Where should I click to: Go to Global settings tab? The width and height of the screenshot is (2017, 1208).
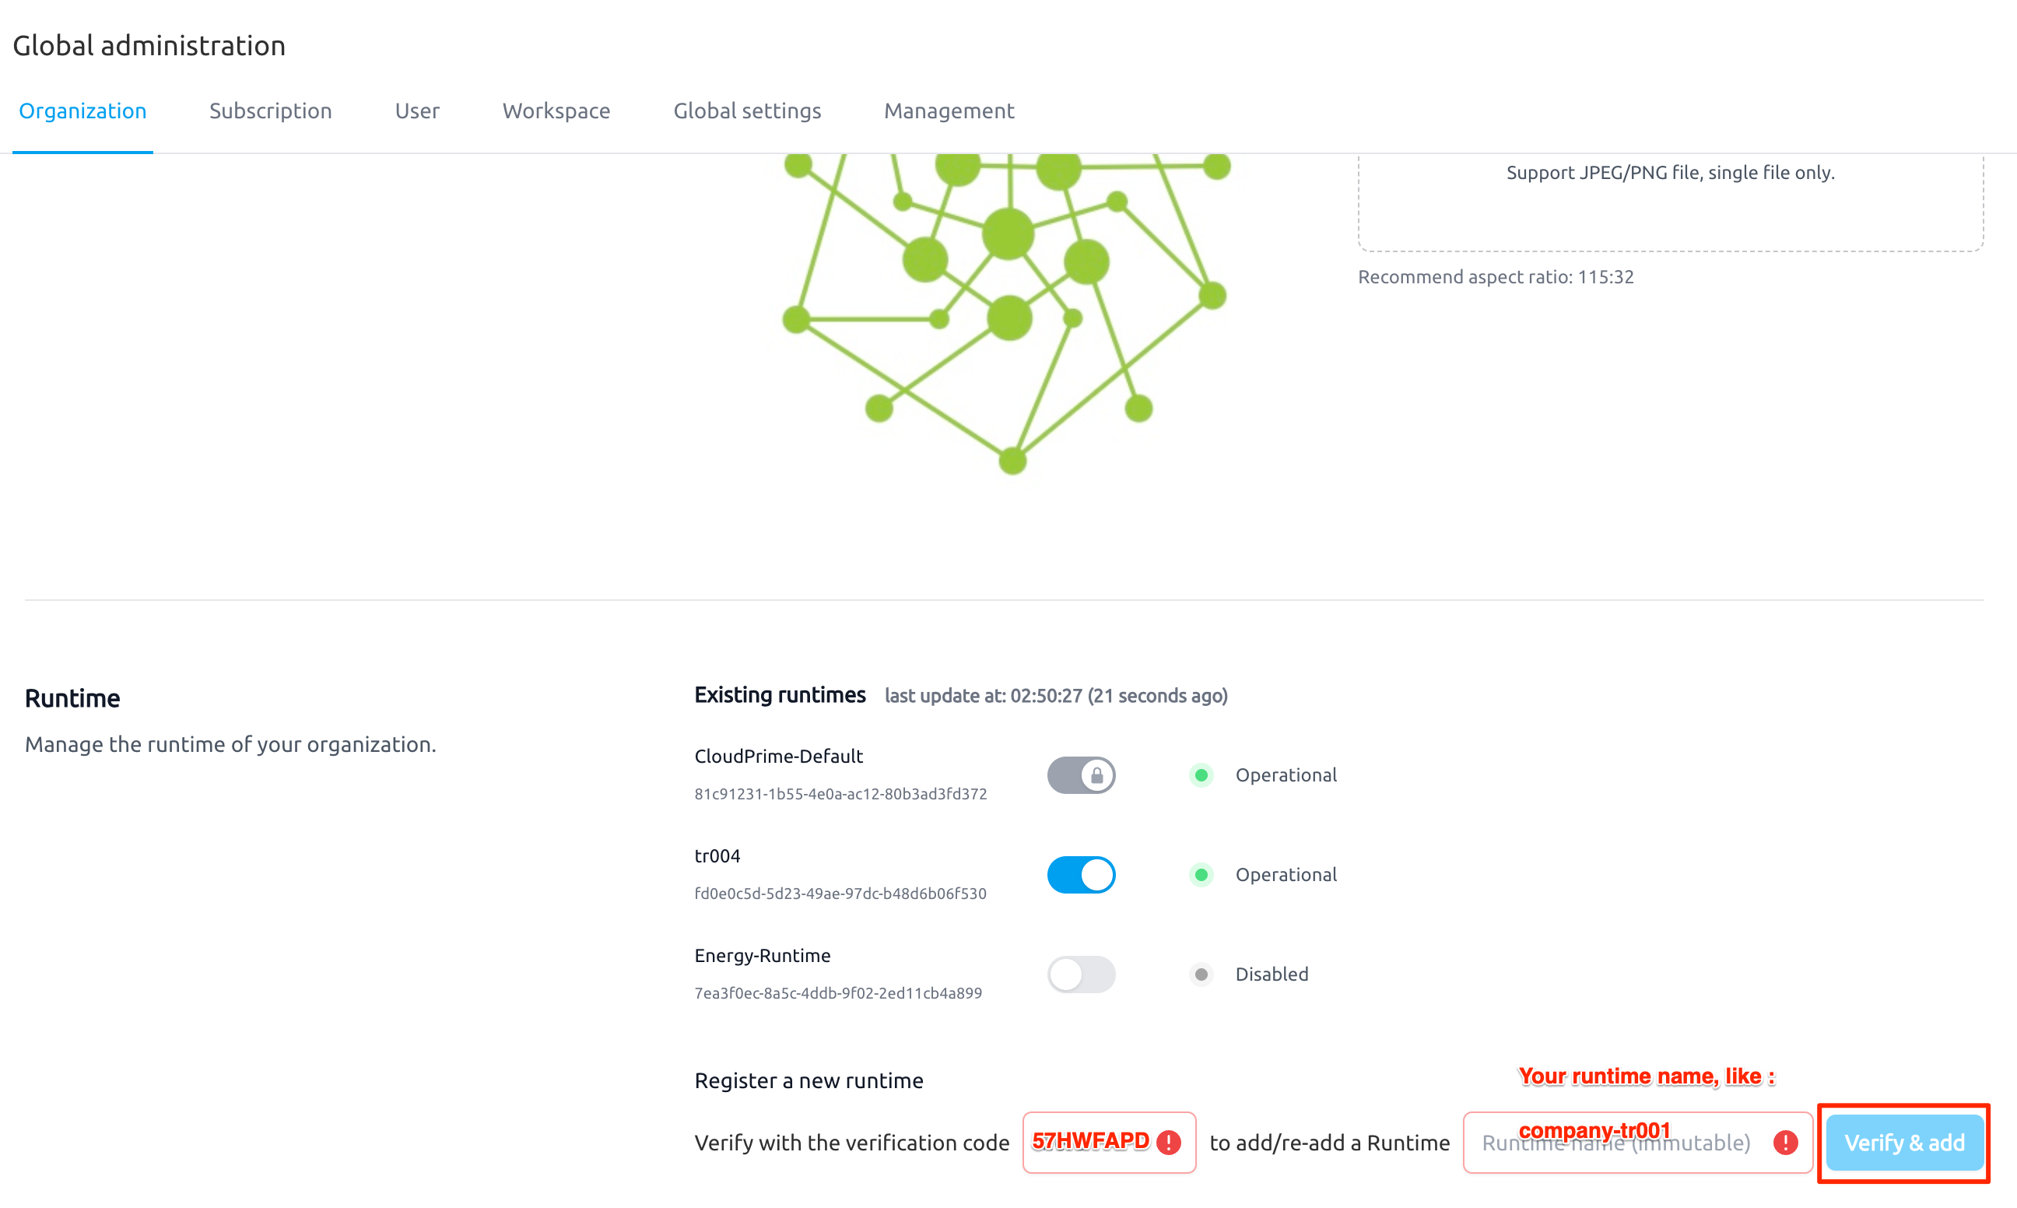(x=747, y=111)
